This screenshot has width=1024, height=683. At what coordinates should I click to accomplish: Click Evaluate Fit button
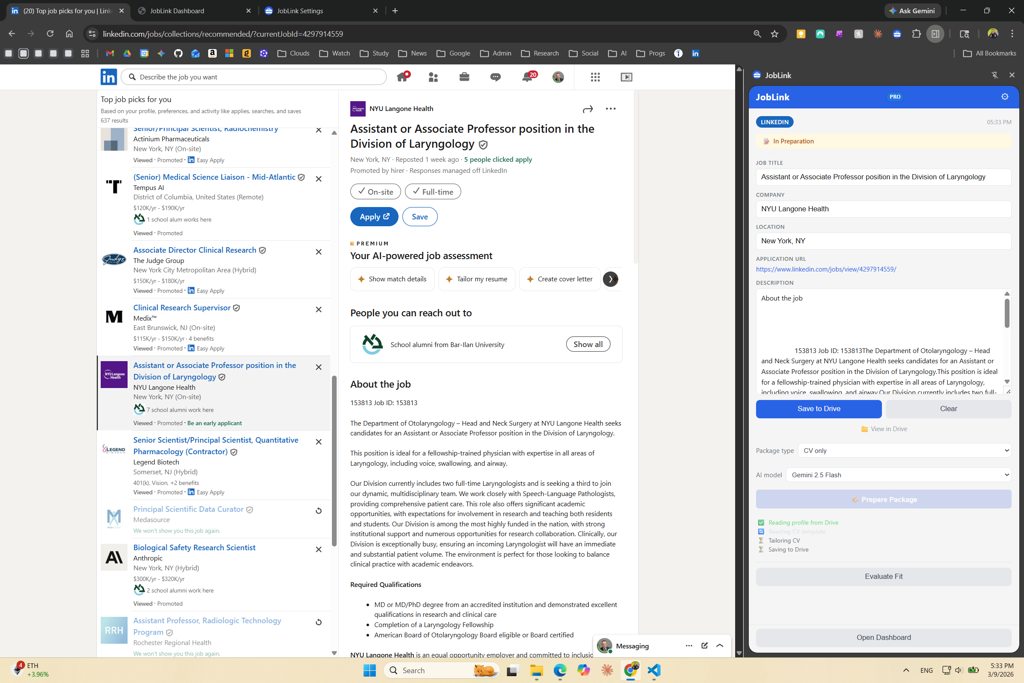tap(883, 577)
